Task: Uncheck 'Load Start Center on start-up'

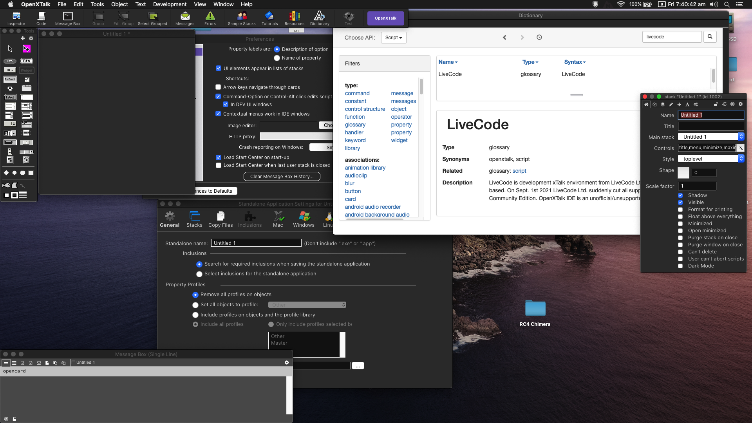Action: coord(219,157)
